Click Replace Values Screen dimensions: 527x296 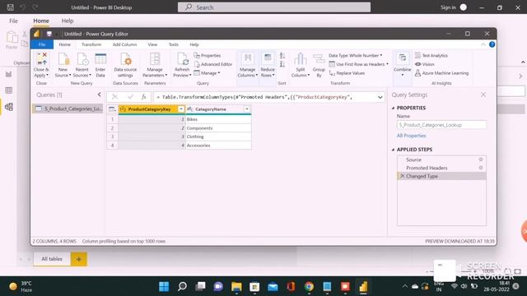tap(347, 73)
